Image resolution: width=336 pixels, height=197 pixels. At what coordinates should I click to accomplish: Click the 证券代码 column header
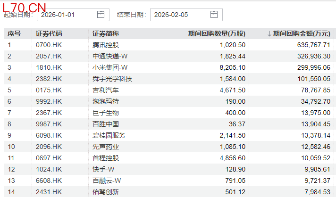tap(49, 33)
